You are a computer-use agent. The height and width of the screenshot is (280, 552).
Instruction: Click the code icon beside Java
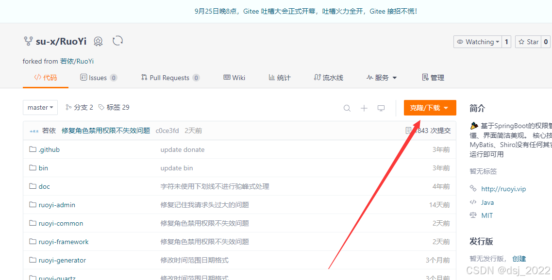[x=473, y=202]
